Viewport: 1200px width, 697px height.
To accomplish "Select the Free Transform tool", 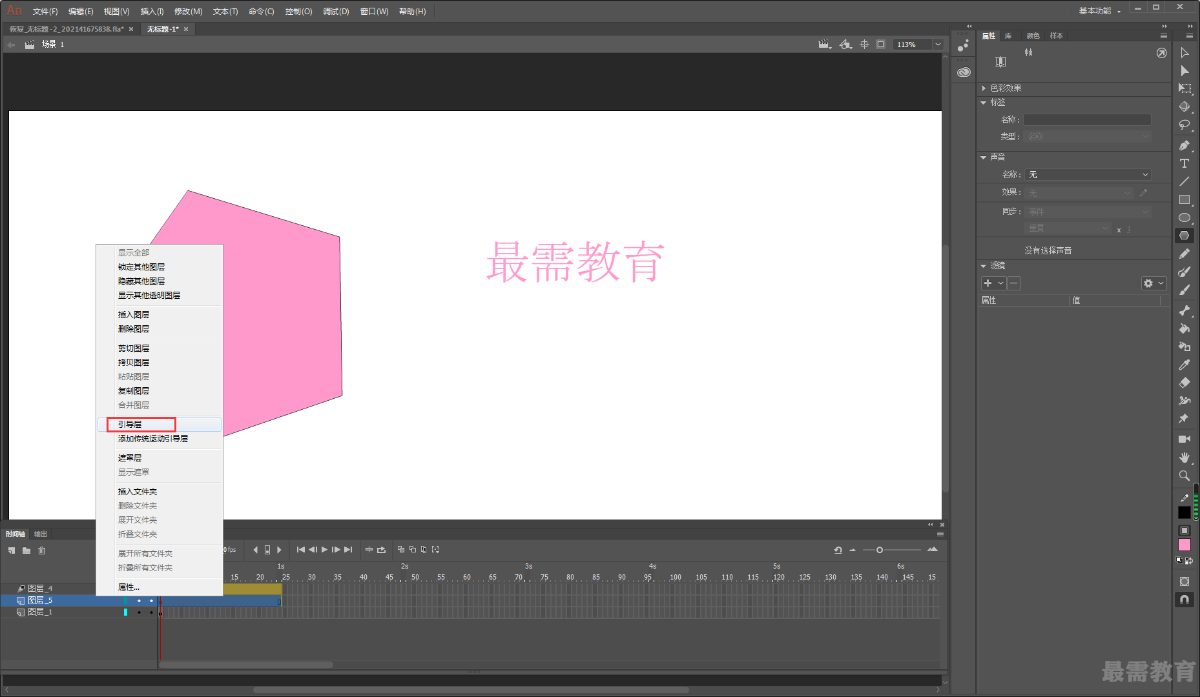I will click(1184, 89).
